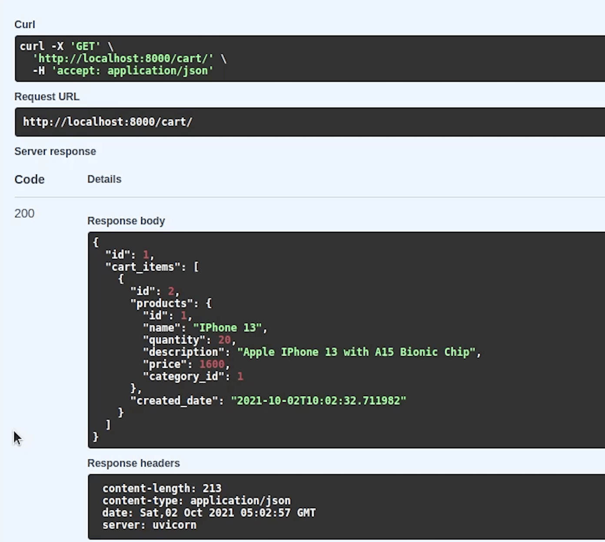The width and height of the screenshot is (605, 542).
Task: Click the Server response heading
Action: point(55,152)
